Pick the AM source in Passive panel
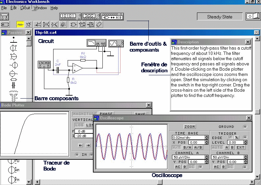Image resolution: width=261 pixels, height=185 pixels. (x=14, y=170)
